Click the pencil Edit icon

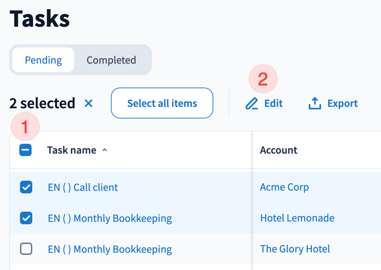251,104
